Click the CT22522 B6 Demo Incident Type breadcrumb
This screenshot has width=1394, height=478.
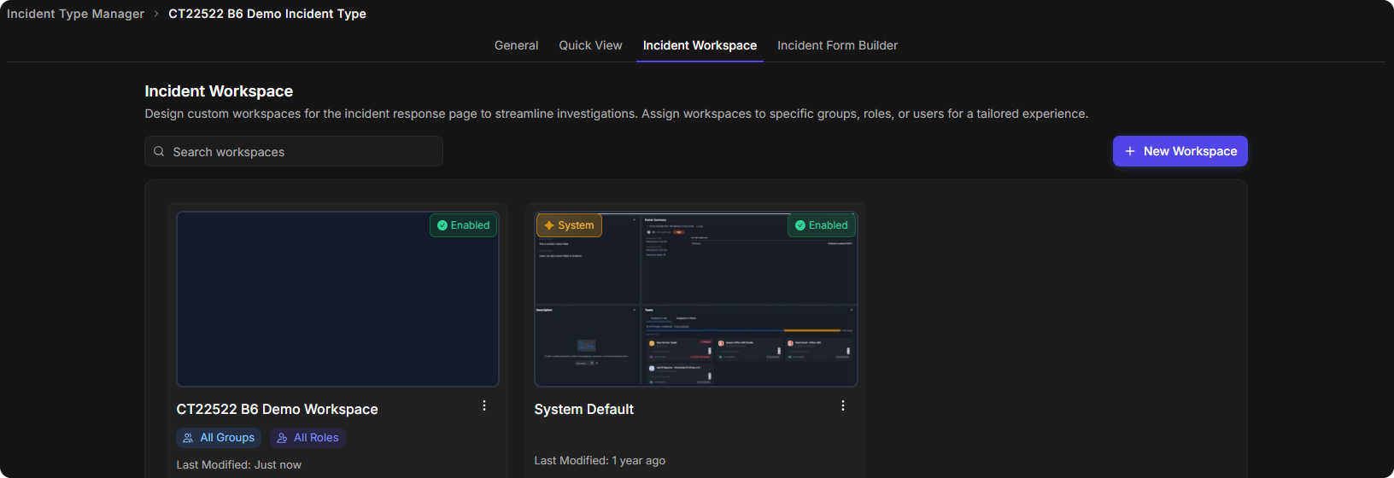click(x=267, y=14)
